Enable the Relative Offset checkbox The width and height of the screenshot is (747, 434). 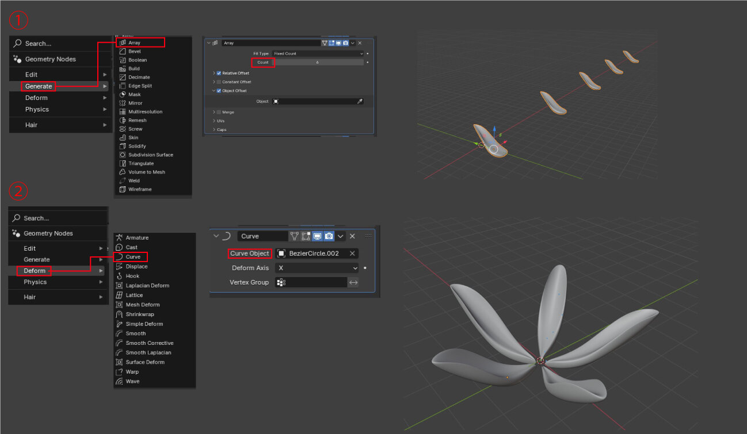pyautogui.click(x=219, y=73)
